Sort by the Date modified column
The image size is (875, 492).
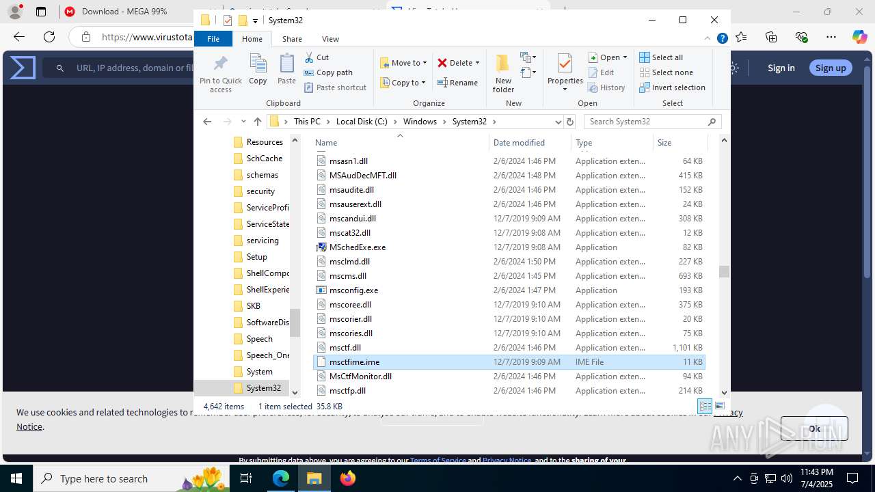point(530,143)
